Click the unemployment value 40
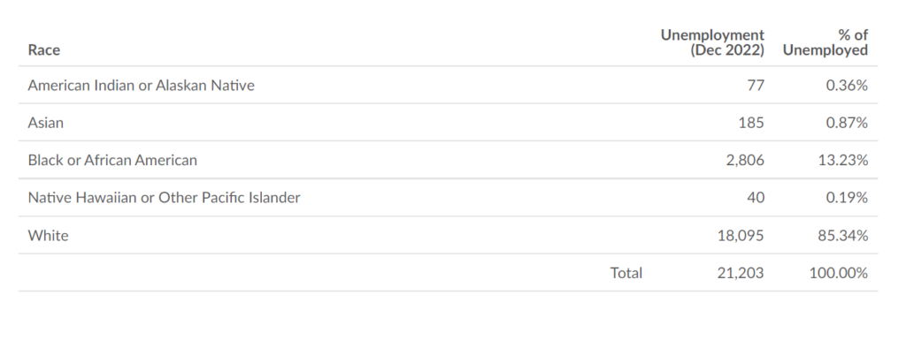The height and width of the screenshot is (340, 906). click(756, 198)
